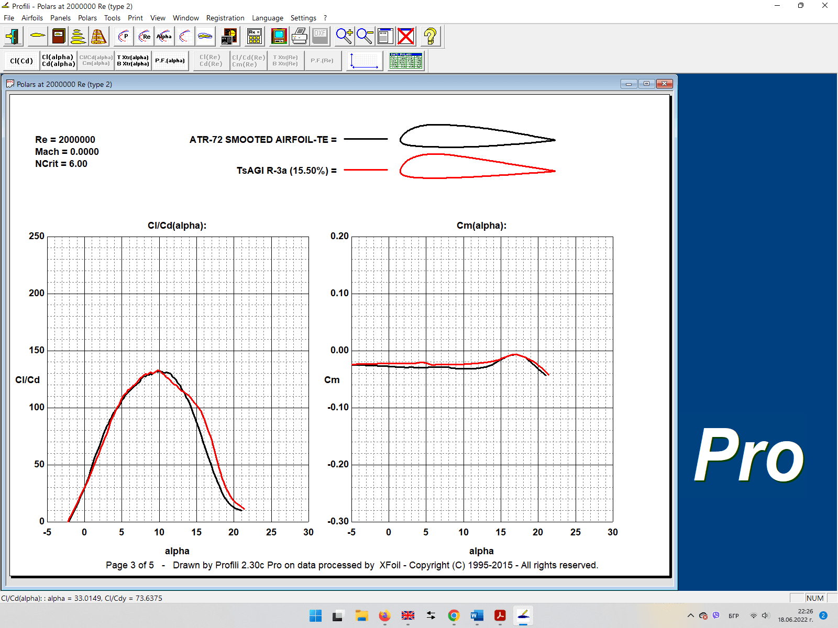This screenshot has width=838, height=628.
Task: Open the БГР keyboard language selector
Action: pos(733,616)
